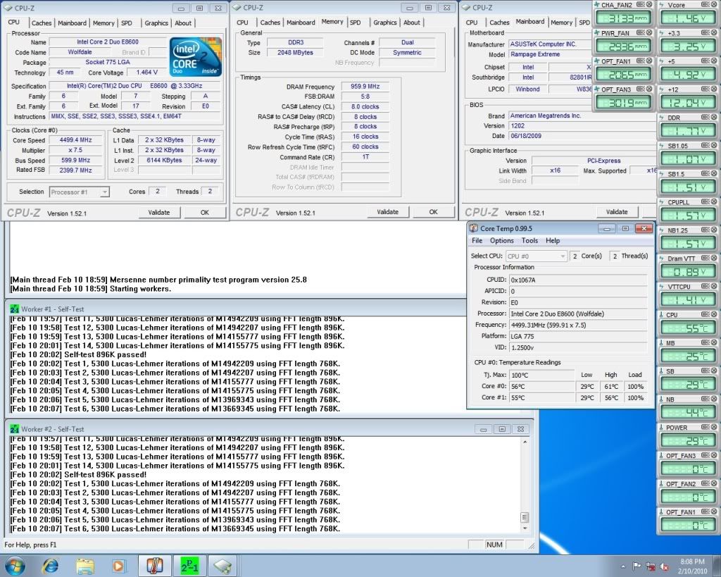721x577 pixels.
Task: Click OK in processor CPU-Z window
Action: click(x=205, y=213)
